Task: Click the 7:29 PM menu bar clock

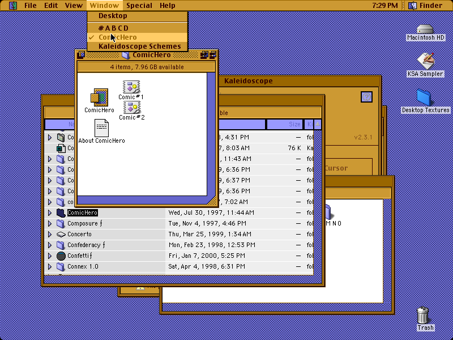Action: click(x=385, y=5)
